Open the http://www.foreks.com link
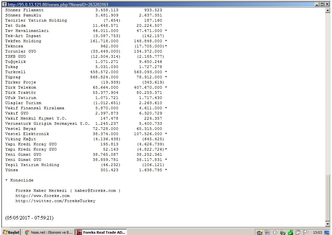The height and width of the screenshot is (235, 332). 42,196
